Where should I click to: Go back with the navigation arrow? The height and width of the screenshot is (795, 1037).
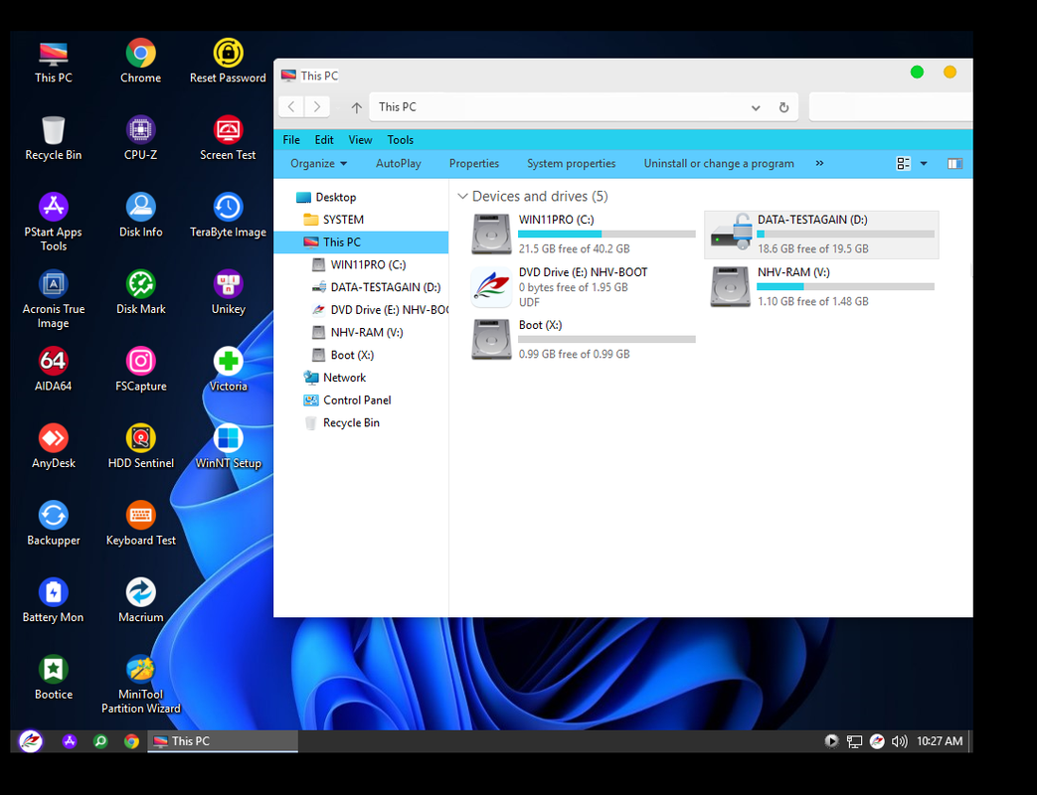tap(291, 106)
